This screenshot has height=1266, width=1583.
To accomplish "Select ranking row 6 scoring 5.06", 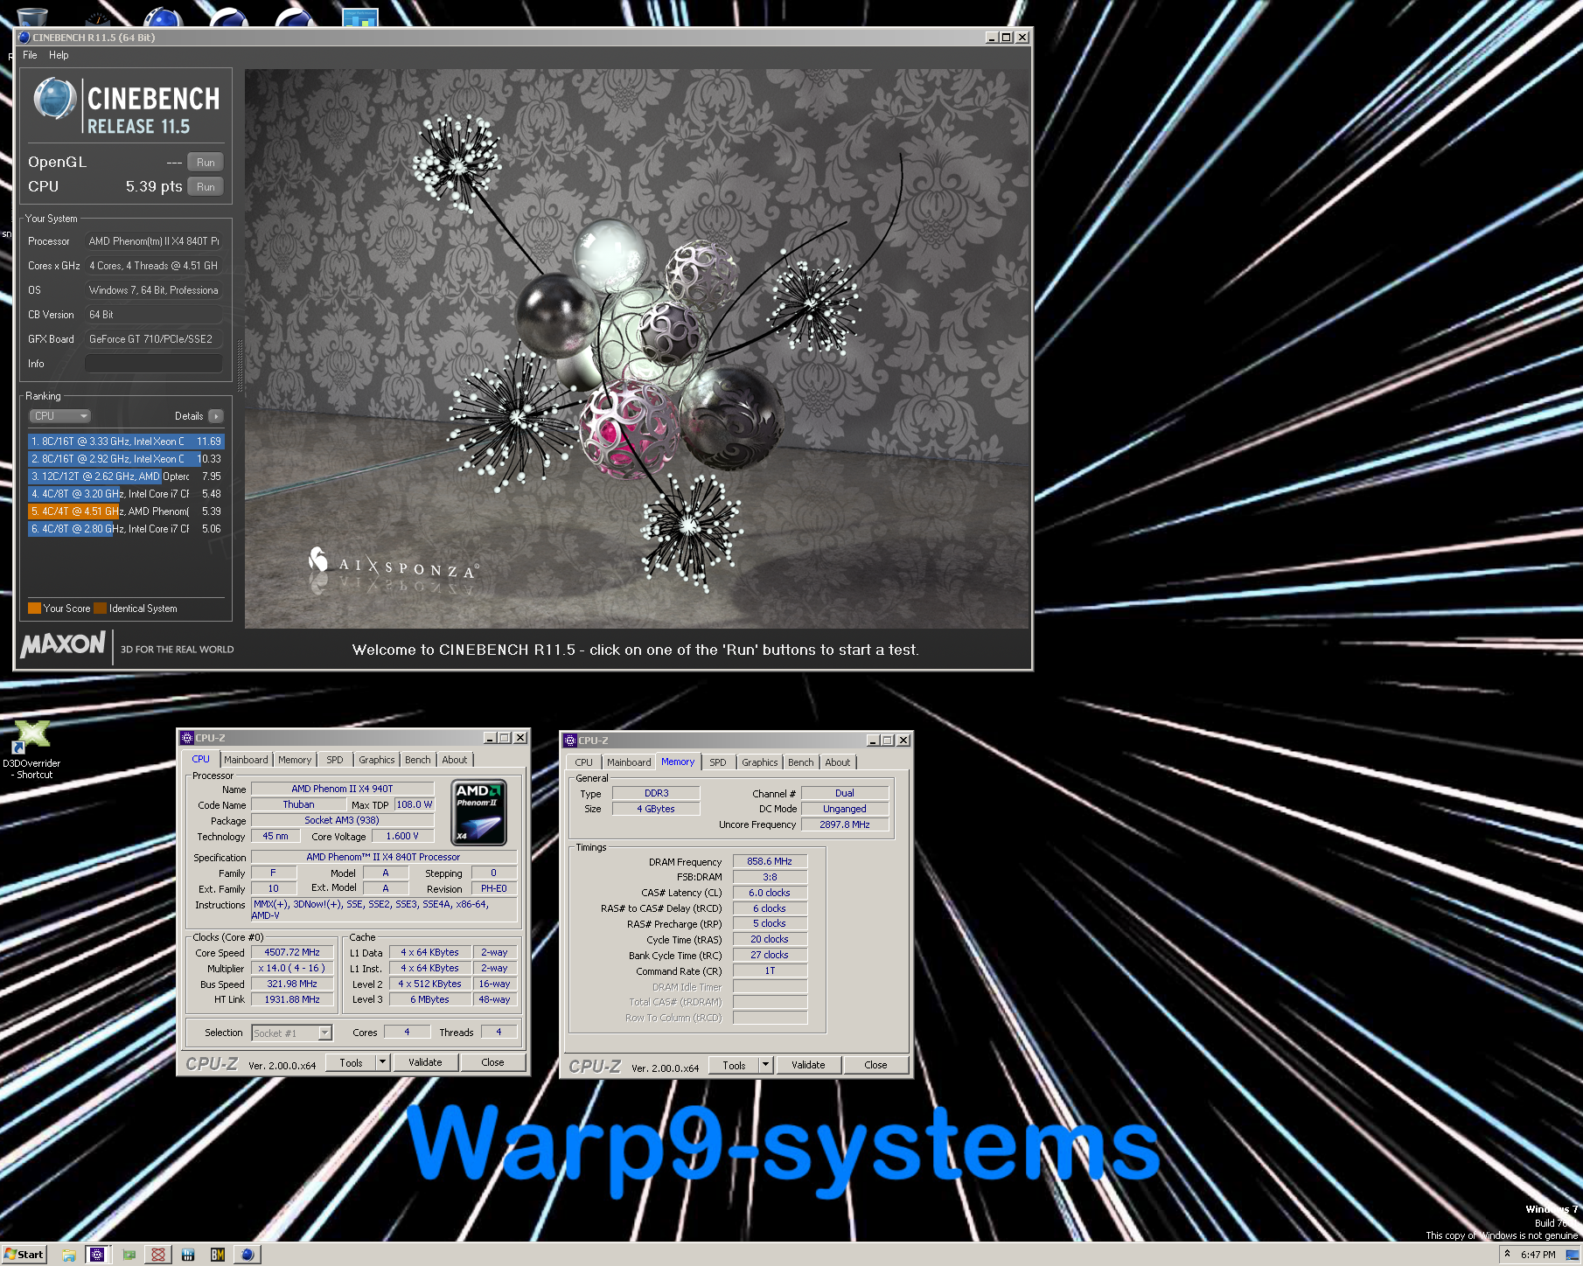I will tap(126, 529).
